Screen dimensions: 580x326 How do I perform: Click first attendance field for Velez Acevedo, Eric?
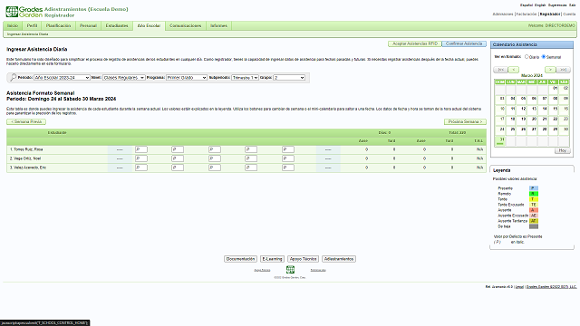coord(141,168)
